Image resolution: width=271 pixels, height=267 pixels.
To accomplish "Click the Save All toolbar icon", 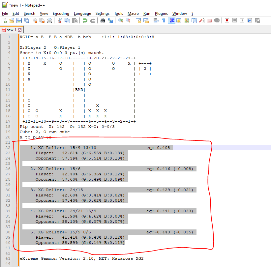I will [x=27, y=20].
